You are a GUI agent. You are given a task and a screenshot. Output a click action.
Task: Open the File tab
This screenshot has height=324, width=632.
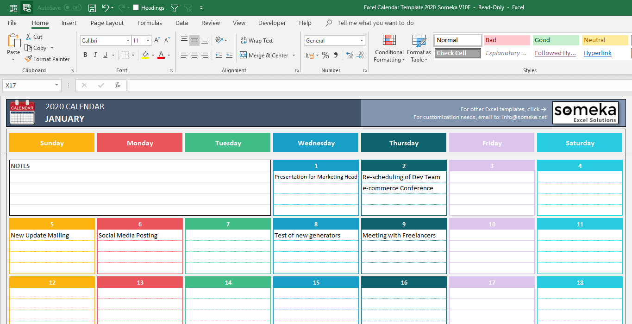point(12,23)
